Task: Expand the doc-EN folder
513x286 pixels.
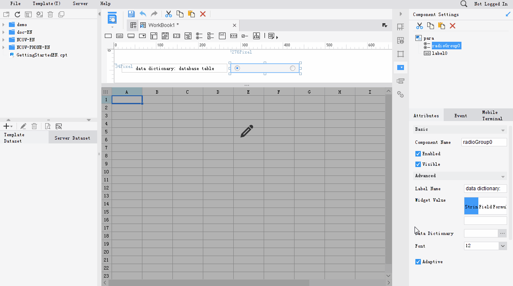Action: 3,32
